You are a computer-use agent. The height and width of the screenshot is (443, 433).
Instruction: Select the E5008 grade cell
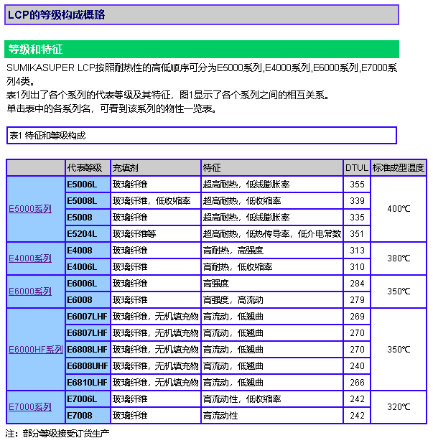(x=88, y=218)
